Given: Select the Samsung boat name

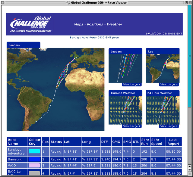Looking at the screenshot, I should [x=15, y=160].
